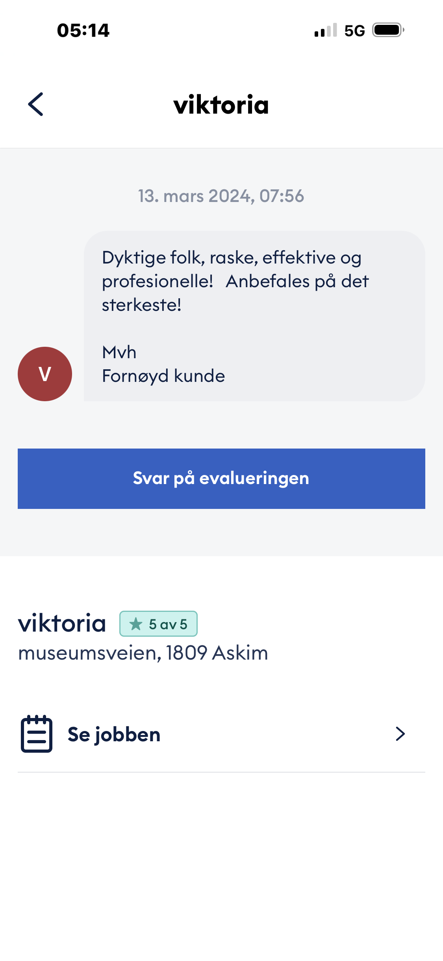The height and width of the screenshot is (961, 443).
Task: Open the Se jobben chevron arrow
Action: coord(400,734)
